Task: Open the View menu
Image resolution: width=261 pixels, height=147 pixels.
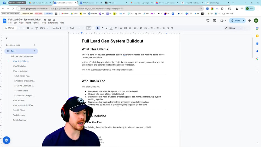Action: 21,23
